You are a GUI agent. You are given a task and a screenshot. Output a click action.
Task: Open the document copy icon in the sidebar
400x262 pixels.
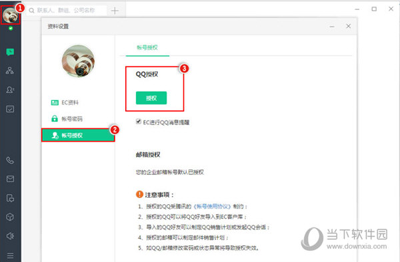point(10,198)
